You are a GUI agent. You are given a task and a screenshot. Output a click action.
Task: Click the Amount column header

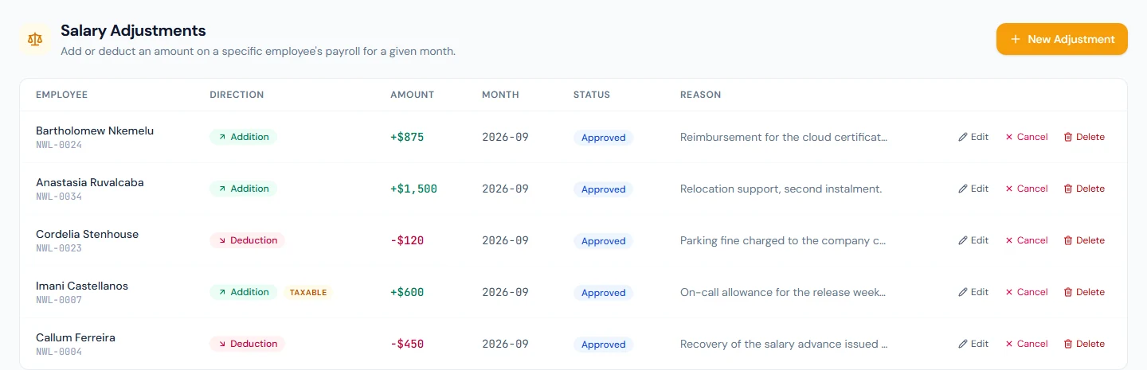412,95
